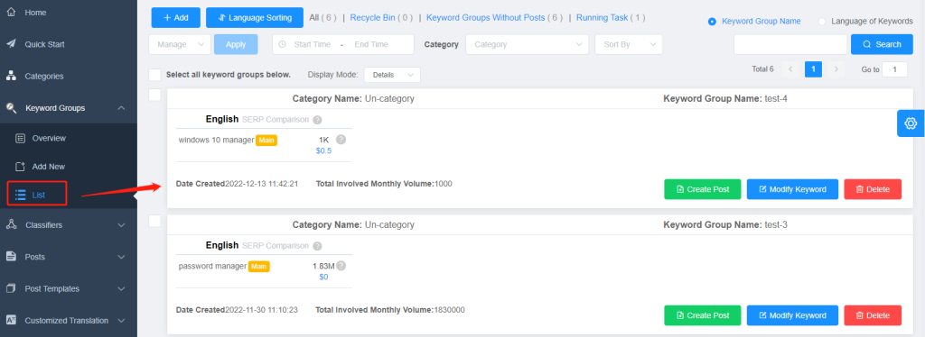Select page 1 in pagination
Screen dimensions: 925x337
point(814,69)
